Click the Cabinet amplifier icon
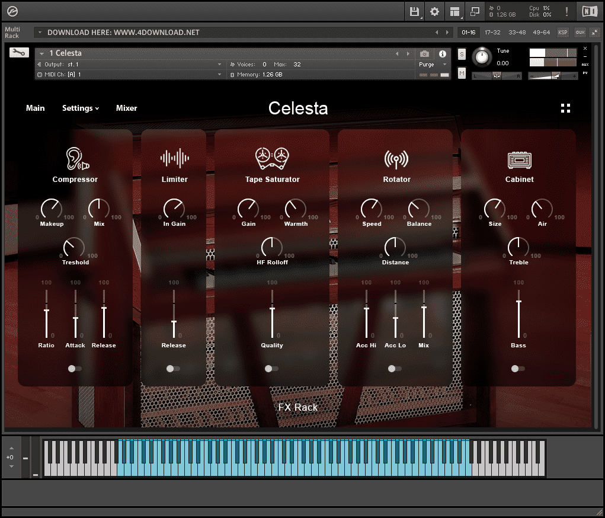This screenshot has width=605, height=518. [519, 160]
